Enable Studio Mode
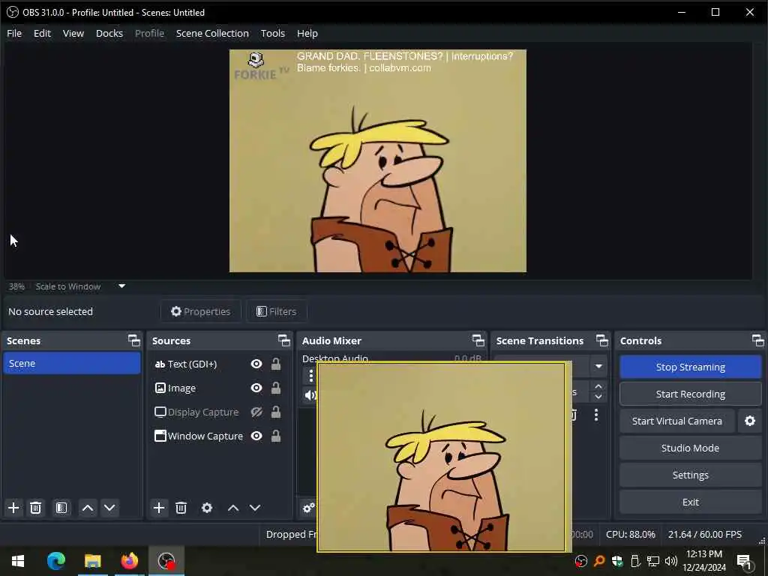 point(691,448)
